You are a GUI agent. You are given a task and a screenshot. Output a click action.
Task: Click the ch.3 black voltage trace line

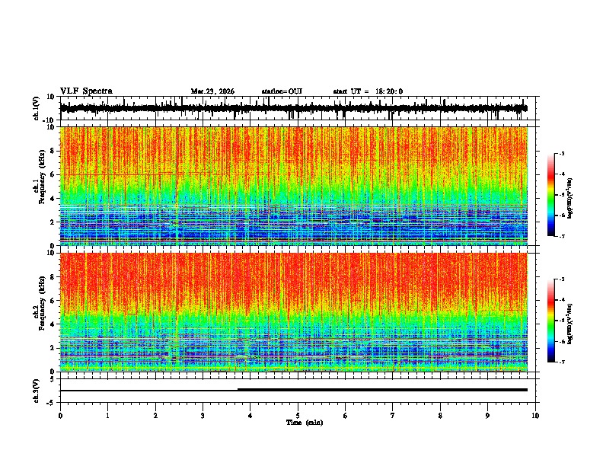(x=294, y=390)
